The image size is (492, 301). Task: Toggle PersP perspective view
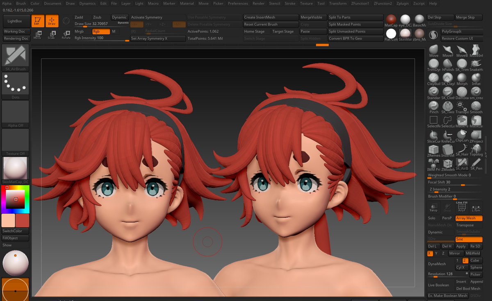[447, 218]
